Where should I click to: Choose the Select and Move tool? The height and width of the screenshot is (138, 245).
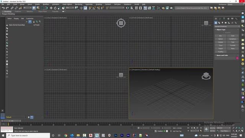click(x=51, y=8)
